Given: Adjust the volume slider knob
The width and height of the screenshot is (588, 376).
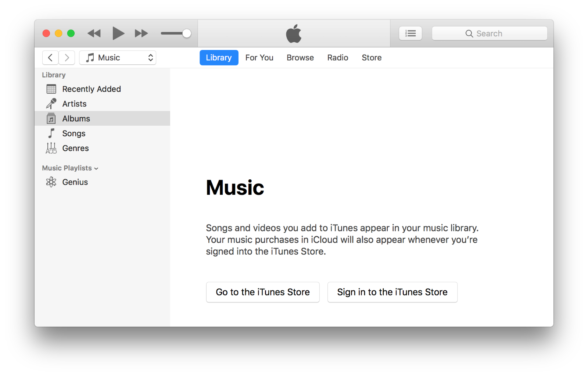Looking at the screenshot, I should tap(187, 33).
